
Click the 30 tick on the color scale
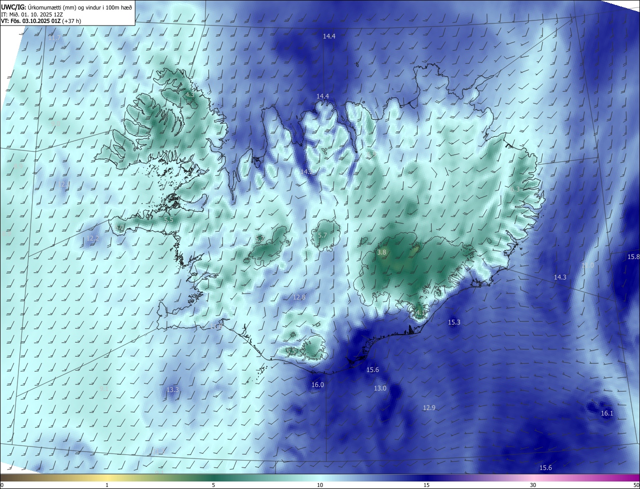[x=533, y=485]
